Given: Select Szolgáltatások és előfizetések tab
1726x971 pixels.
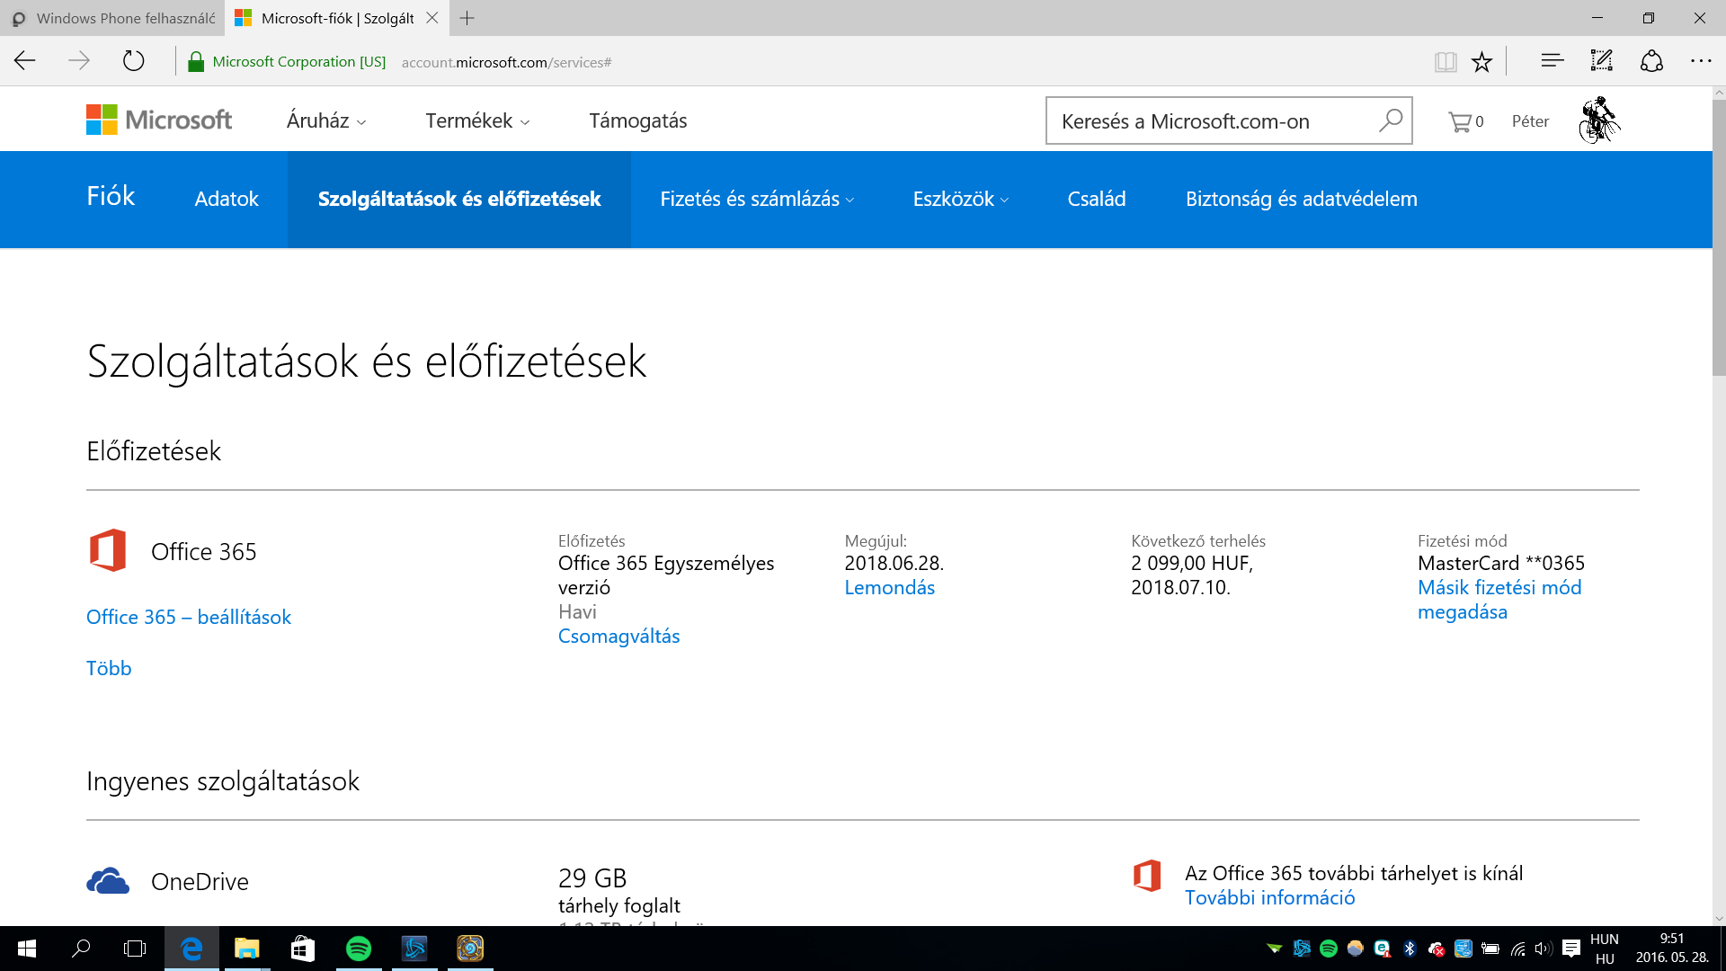Looking at the screenshot, I should point(459,199).
